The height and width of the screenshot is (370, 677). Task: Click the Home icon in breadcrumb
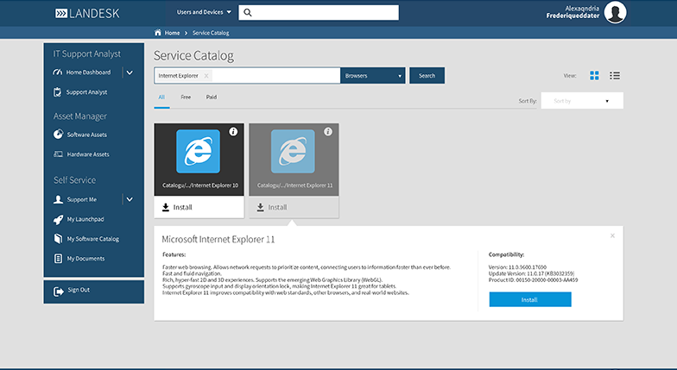(x=158, y=33)
